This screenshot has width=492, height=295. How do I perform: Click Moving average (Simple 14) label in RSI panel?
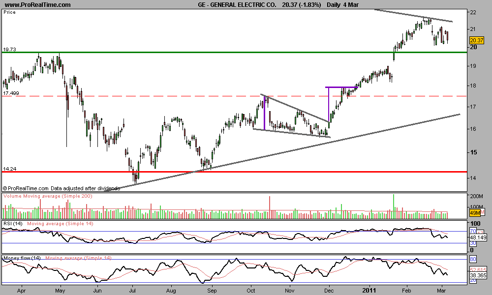click(60, 224)
